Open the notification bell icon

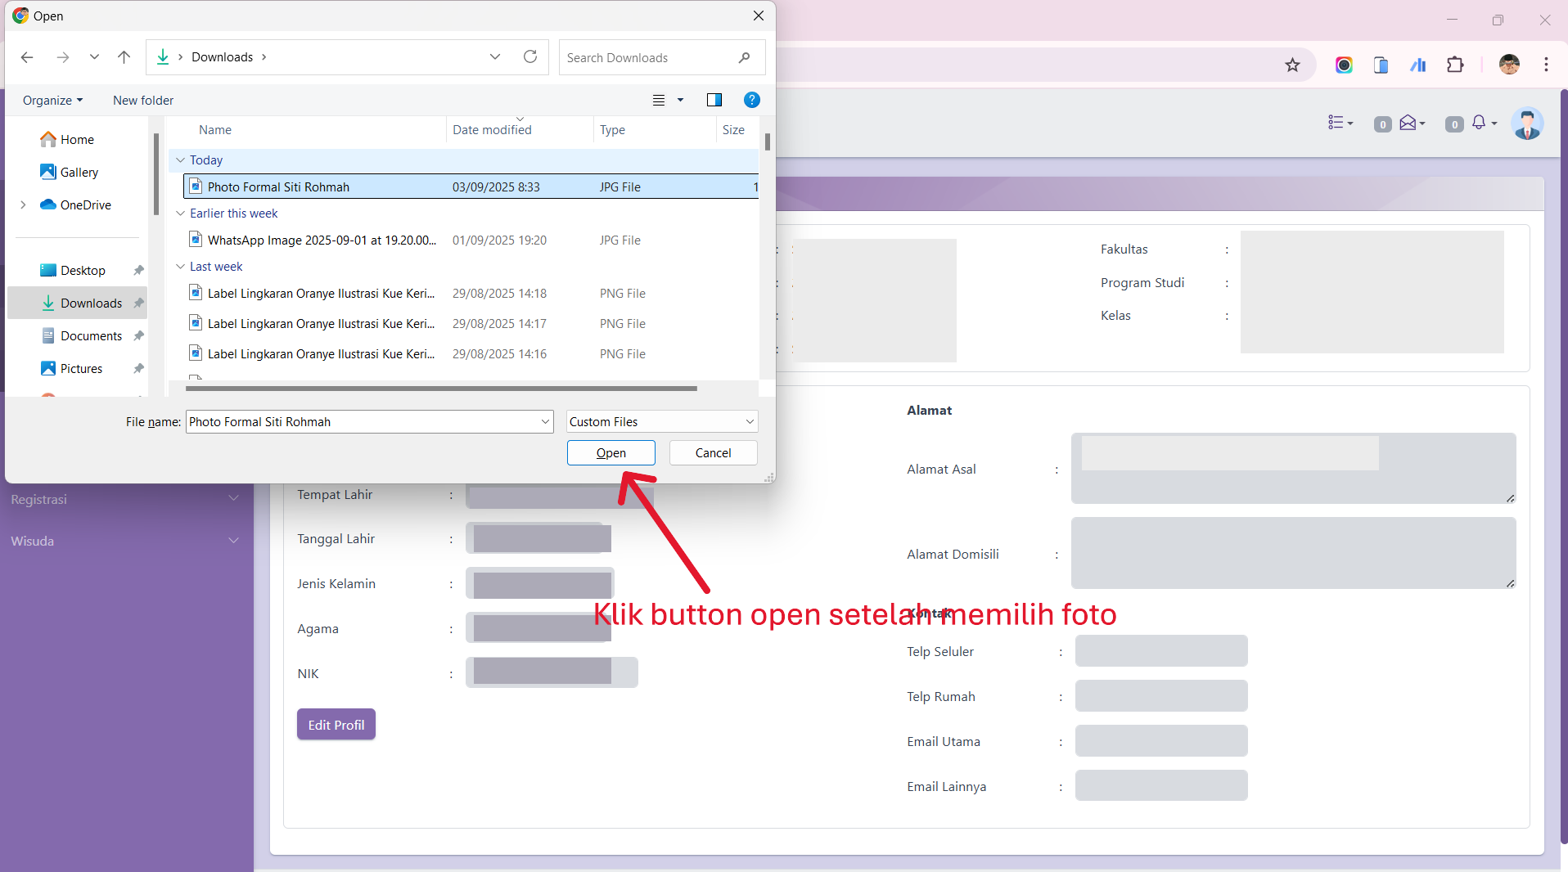coord(1479,123)
